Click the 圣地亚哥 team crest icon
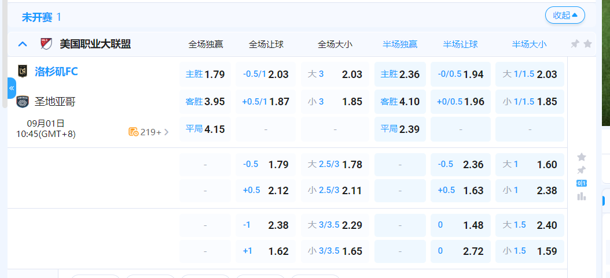The image size is (610, 278). pyautogui.click(x=23, y=102)
